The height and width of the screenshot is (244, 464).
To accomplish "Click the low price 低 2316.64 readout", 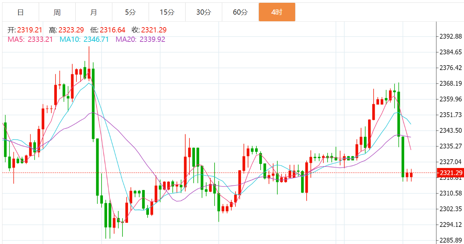I will coord(107,30).
